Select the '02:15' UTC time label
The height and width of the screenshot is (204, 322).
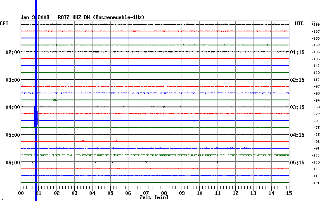pyautogui.click(x=297, y=80)
